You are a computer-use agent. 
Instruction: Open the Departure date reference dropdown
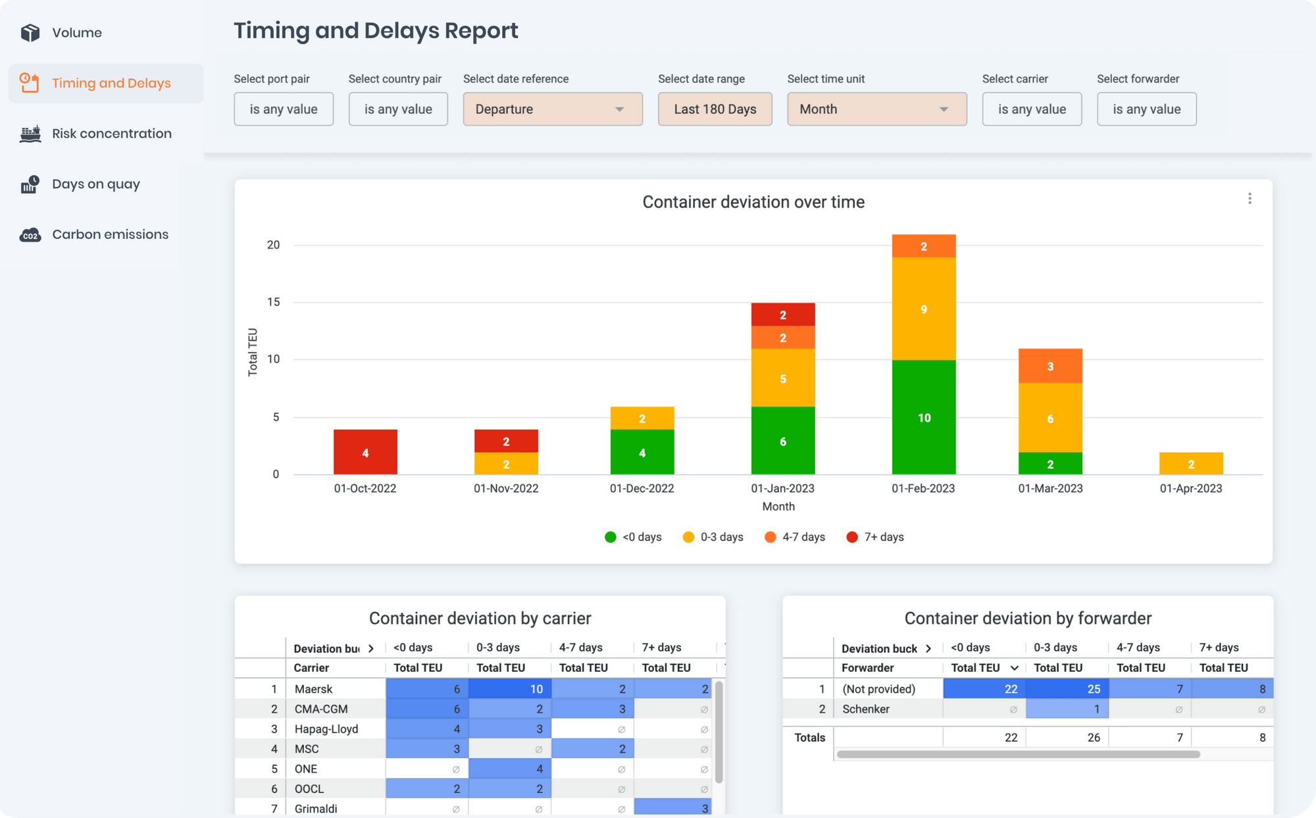(552, 109)
